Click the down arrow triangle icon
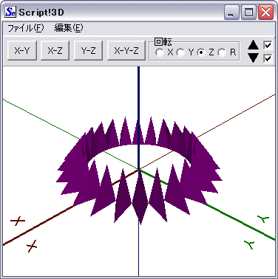Image resolution: width=278 pixels, height=279 pixels. click(x=254, y=58)
